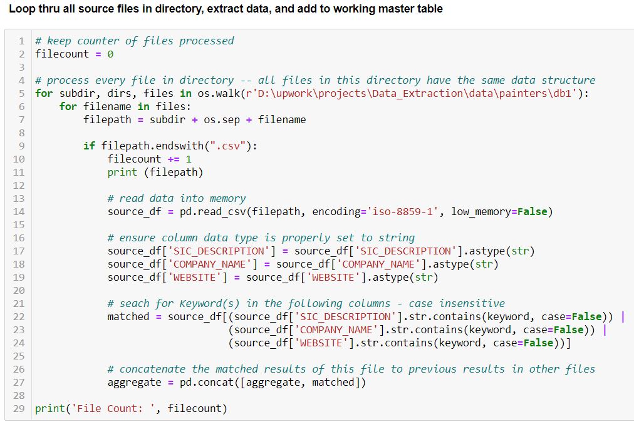Place cursor on the ".csv" string
This screenshot has height=422, width=634.
[x=234, y=146]
